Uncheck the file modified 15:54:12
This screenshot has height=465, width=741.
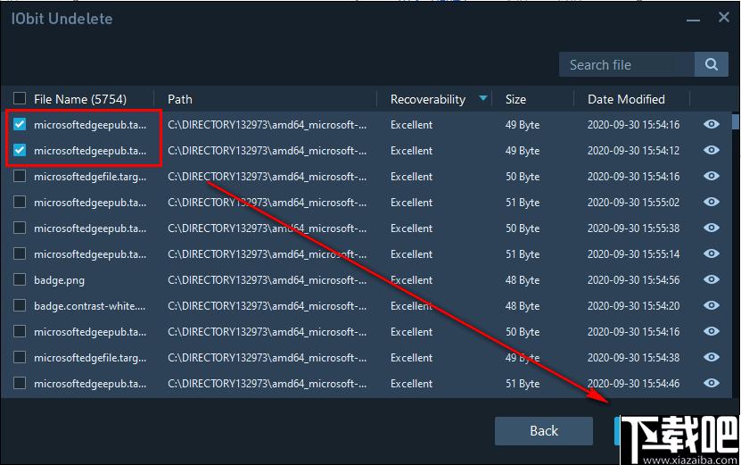(20, 151)
